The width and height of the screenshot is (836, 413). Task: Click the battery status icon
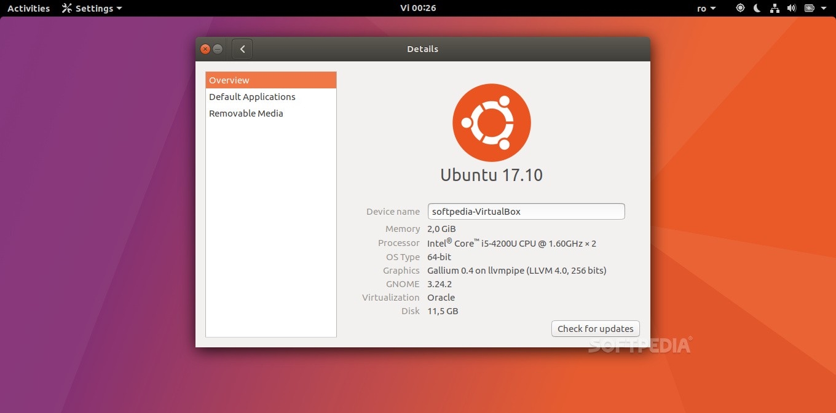[809, 9]
